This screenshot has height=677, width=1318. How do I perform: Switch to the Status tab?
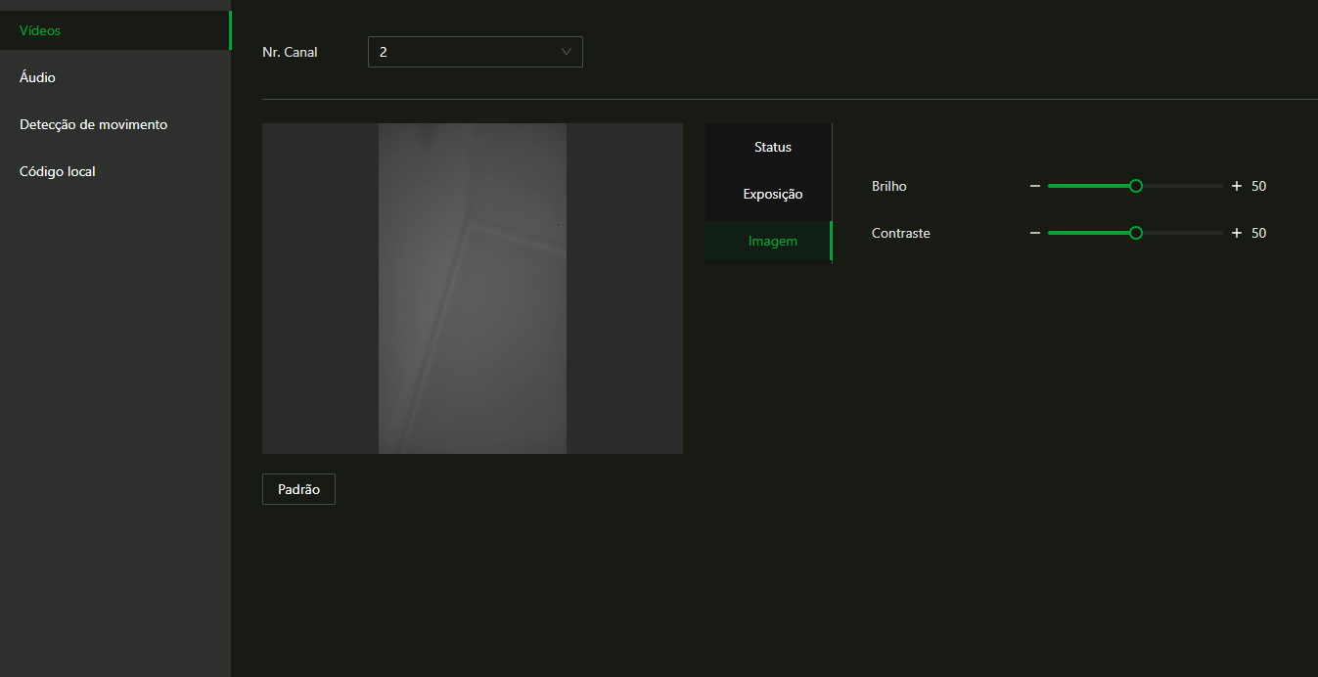point(769,147)
